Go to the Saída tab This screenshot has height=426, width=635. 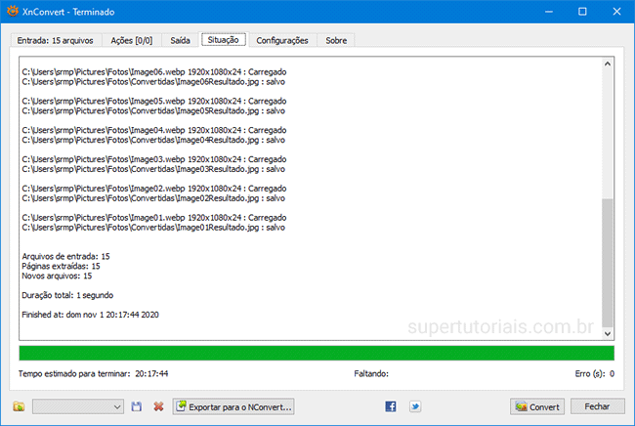180,40
